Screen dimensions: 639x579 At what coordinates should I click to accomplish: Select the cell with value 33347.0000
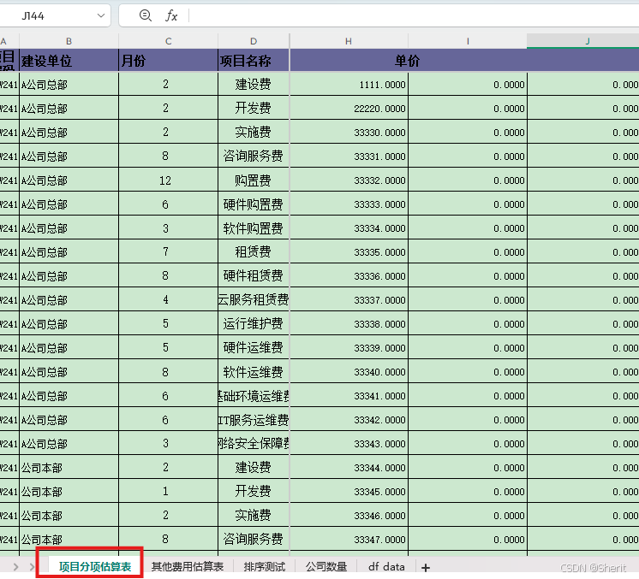click(x=349, y=539)
